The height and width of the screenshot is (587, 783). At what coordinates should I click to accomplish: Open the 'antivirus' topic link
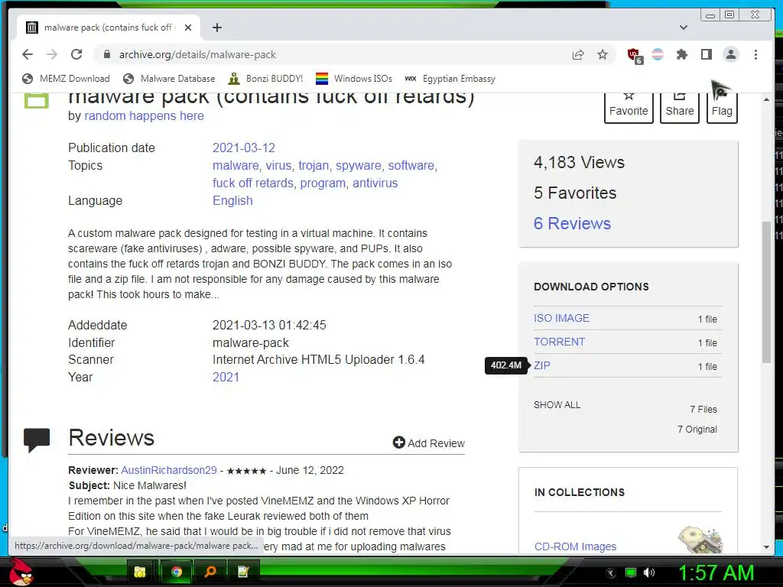(x=375, y=183)
